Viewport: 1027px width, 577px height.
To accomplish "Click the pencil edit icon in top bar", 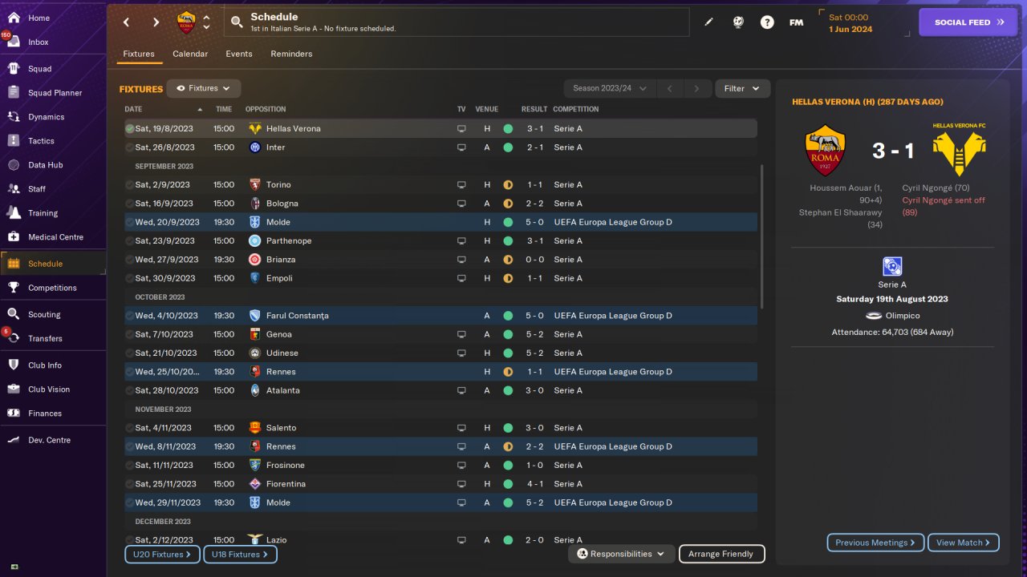I will pos(708,22).
